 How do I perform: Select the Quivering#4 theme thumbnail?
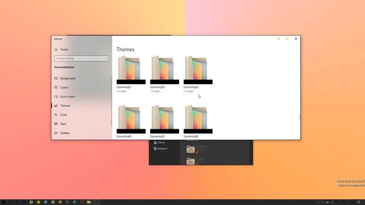(x=131, y=119)
